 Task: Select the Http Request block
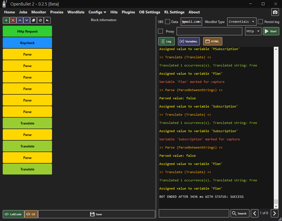pyautogui.click(x=27, y=31)
